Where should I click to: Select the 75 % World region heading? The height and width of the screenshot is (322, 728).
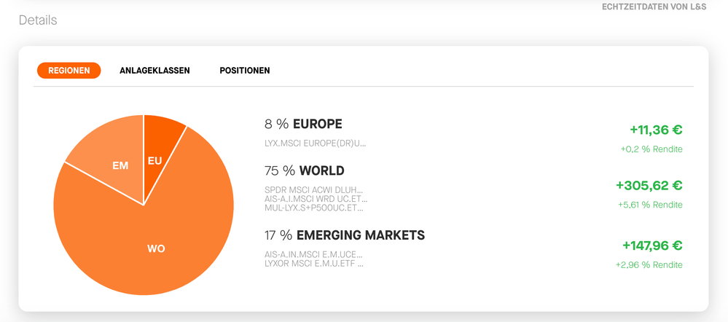click(305, 171)
